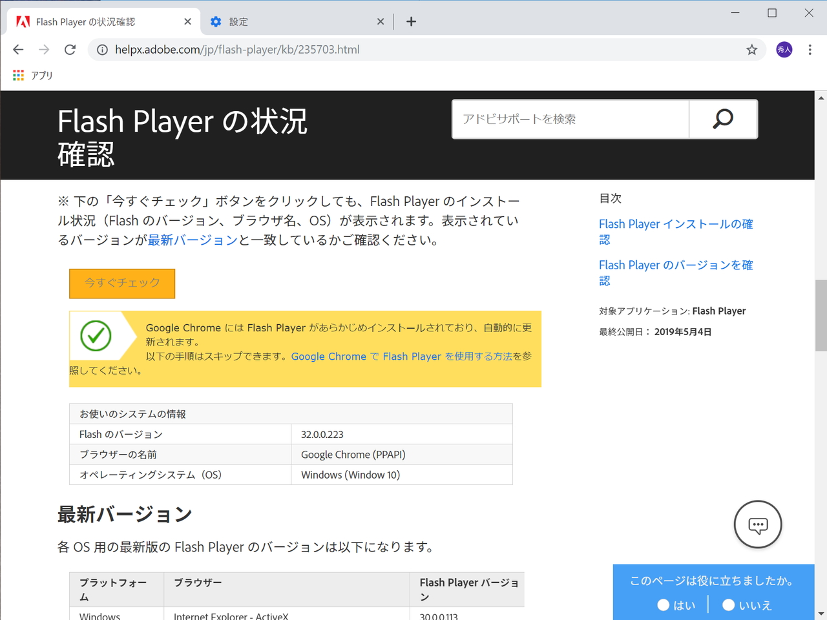The width and height of the screenshot is (827, 620).
Task: Open the 秀人 profile avatar menu
Action: coord(783,49)
